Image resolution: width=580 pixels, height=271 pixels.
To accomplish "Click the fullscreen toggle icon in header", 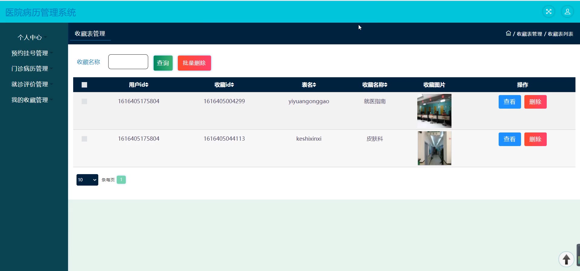I will coord(549,12).
